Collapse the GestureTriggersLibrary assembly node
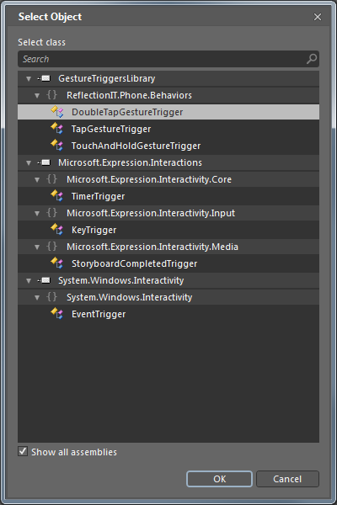The height and width of the screenshot is (505, 337). 29,78
